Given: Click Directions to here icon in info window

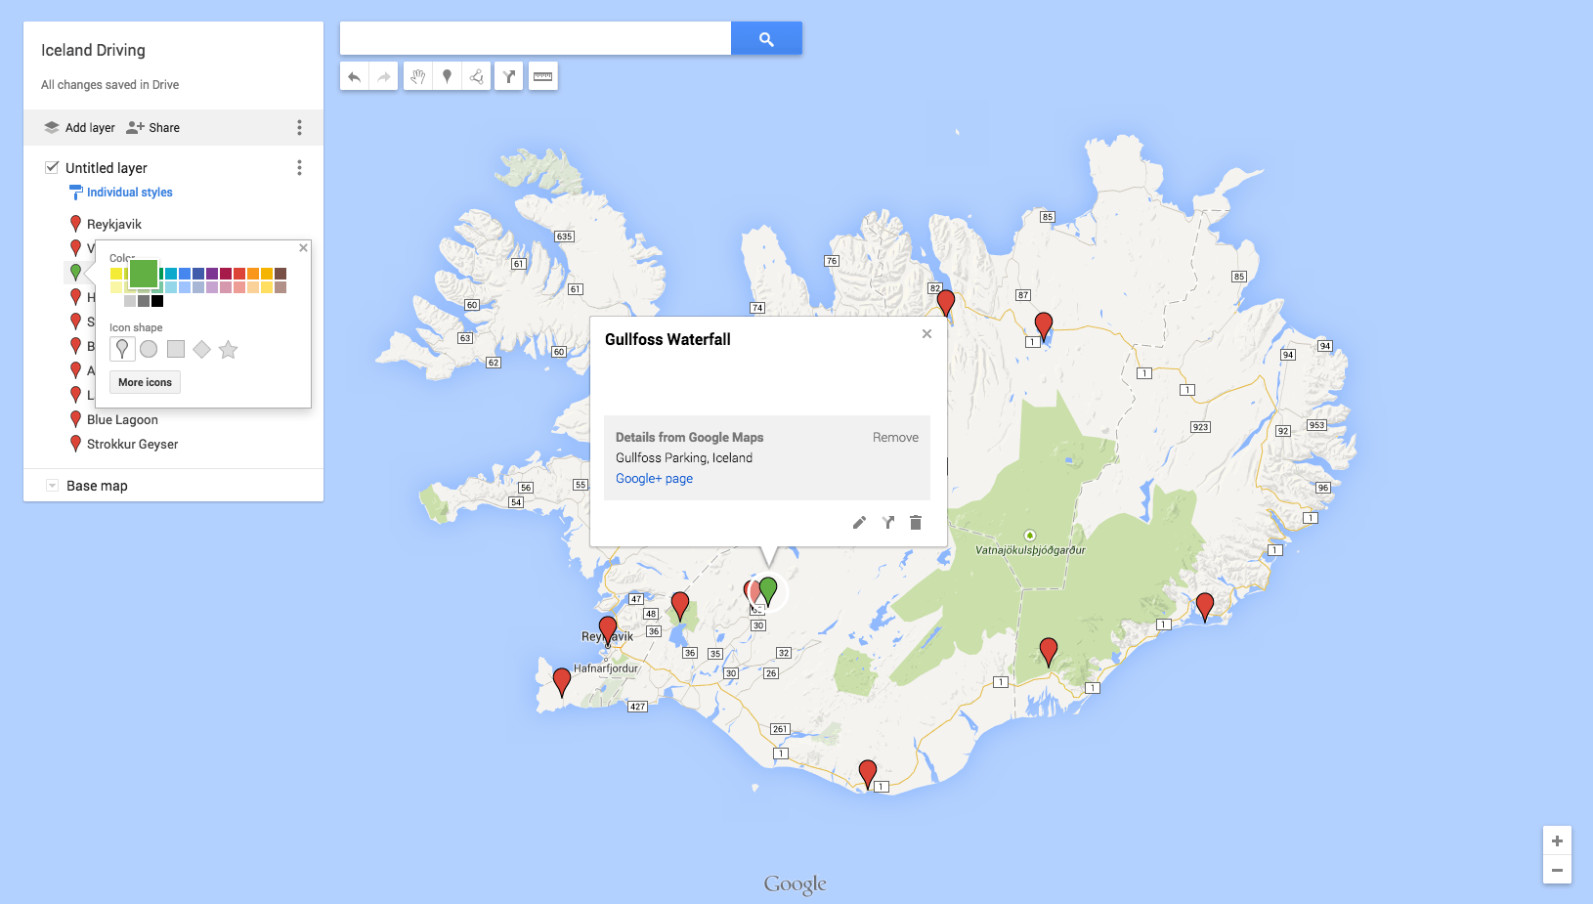Looking at the screenshot, I should click(887, 523).
